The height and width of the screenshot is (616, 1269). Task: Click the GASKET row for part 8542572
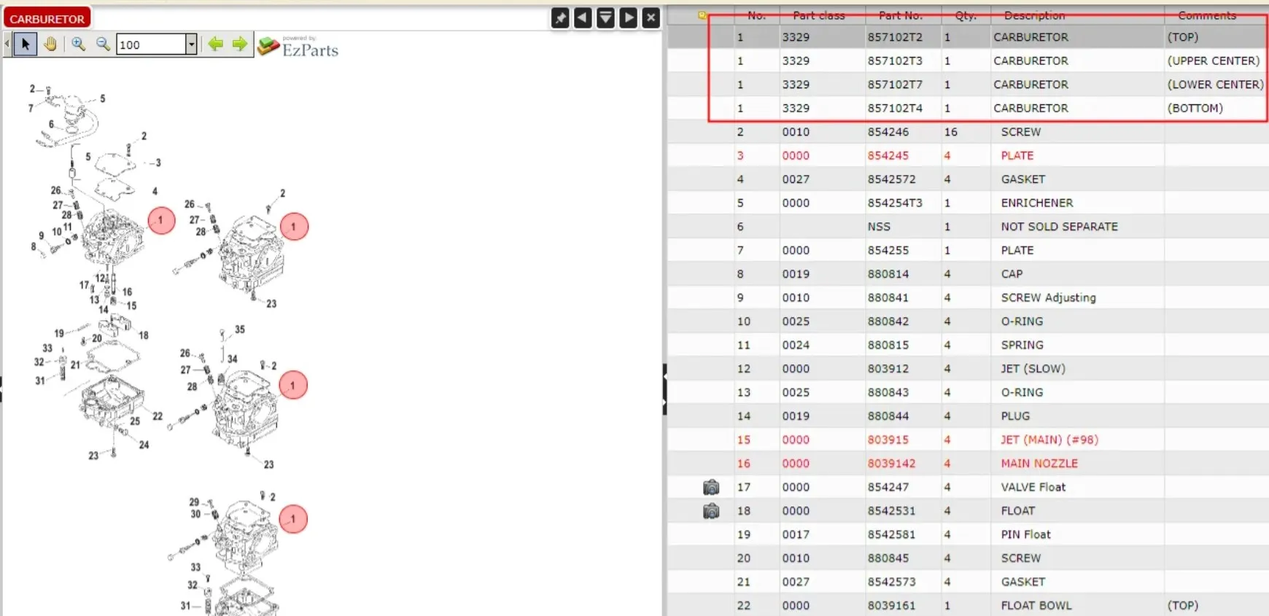tap(968, 179)
